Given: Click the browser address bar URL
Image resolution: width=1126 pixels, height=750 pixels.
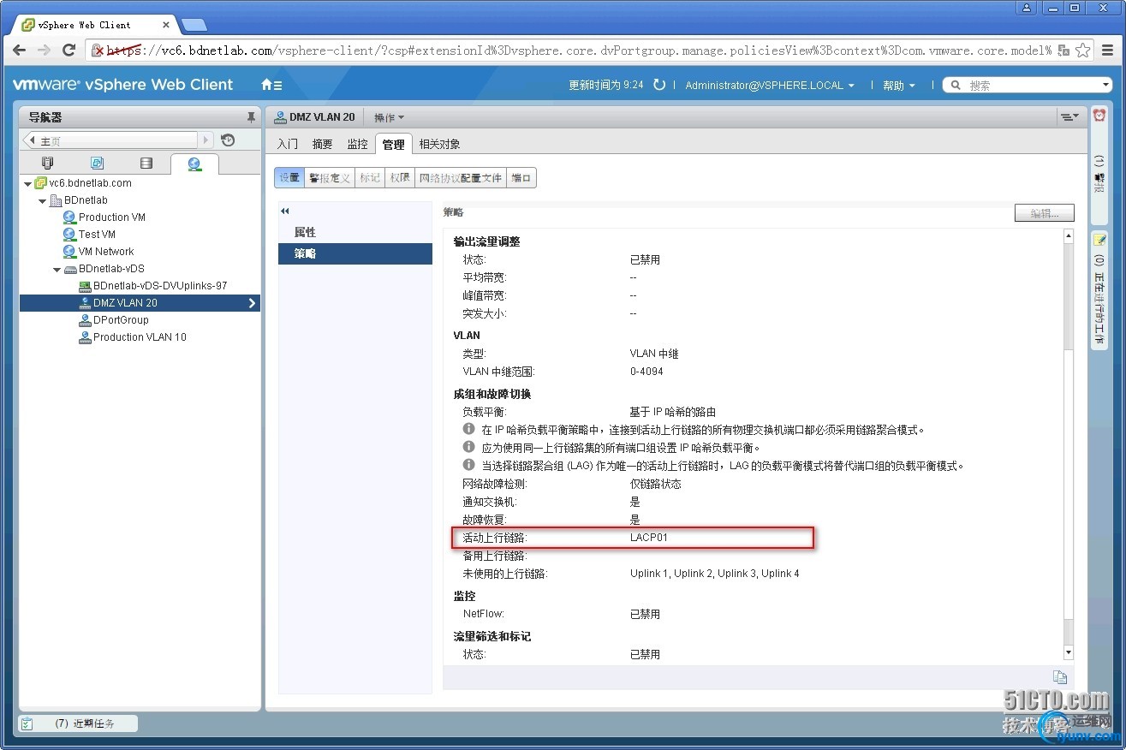Looking at the screenshot, I should (579, 50).
